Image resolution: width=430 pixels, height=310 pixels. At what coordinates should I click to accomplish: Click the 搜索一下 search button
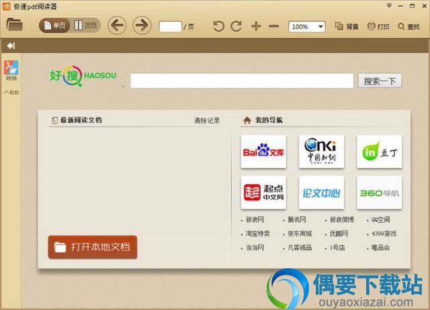(380, 81)
